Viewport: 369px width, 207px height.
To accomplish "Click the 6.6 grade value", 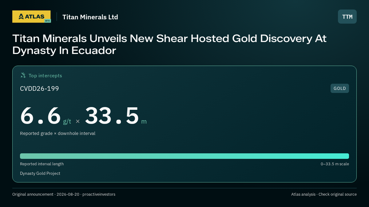I will 41,116.
